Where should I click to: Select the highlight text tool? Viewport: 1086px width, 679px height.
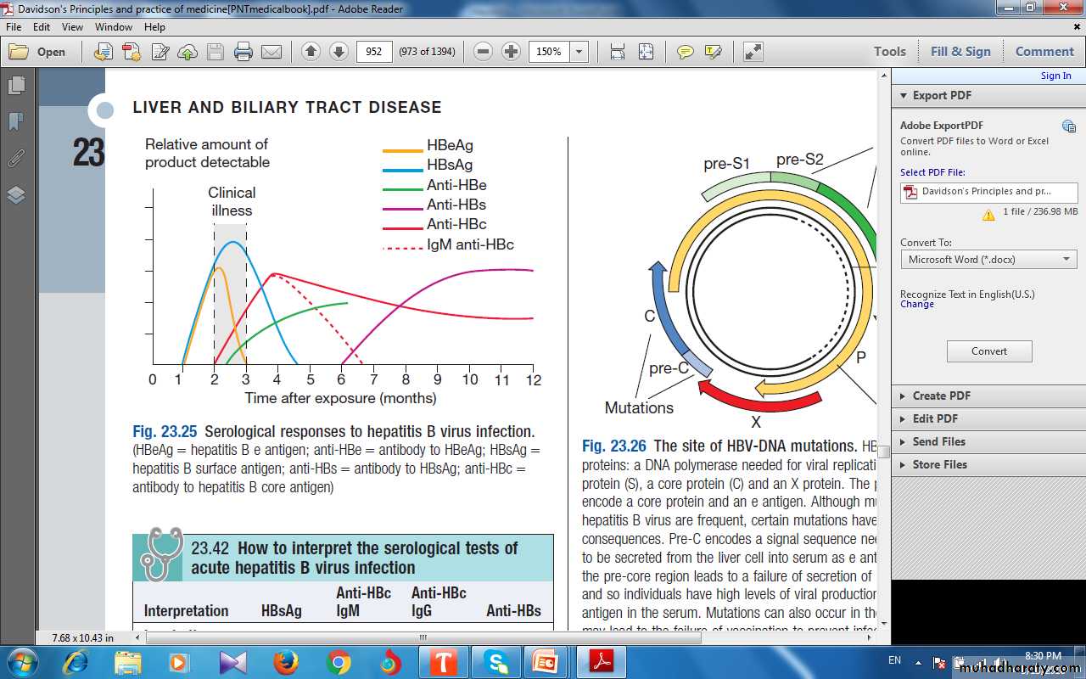[x=713, y=52]
